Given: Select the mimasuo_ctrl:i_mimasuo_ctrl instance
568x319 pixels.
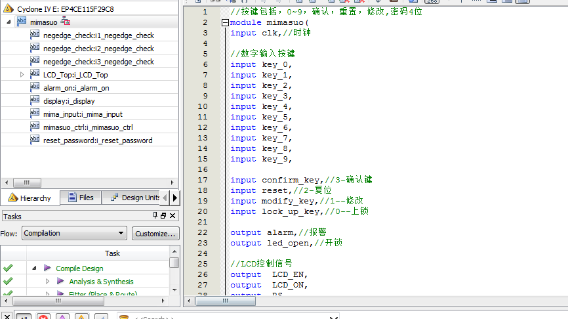Looking at the screenshot, I should click(x=88, y=127).
